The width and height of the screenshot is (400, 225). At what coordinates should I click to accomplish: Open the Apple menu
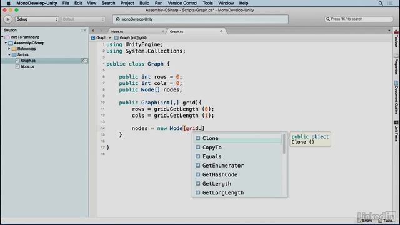tap(8, 3)
